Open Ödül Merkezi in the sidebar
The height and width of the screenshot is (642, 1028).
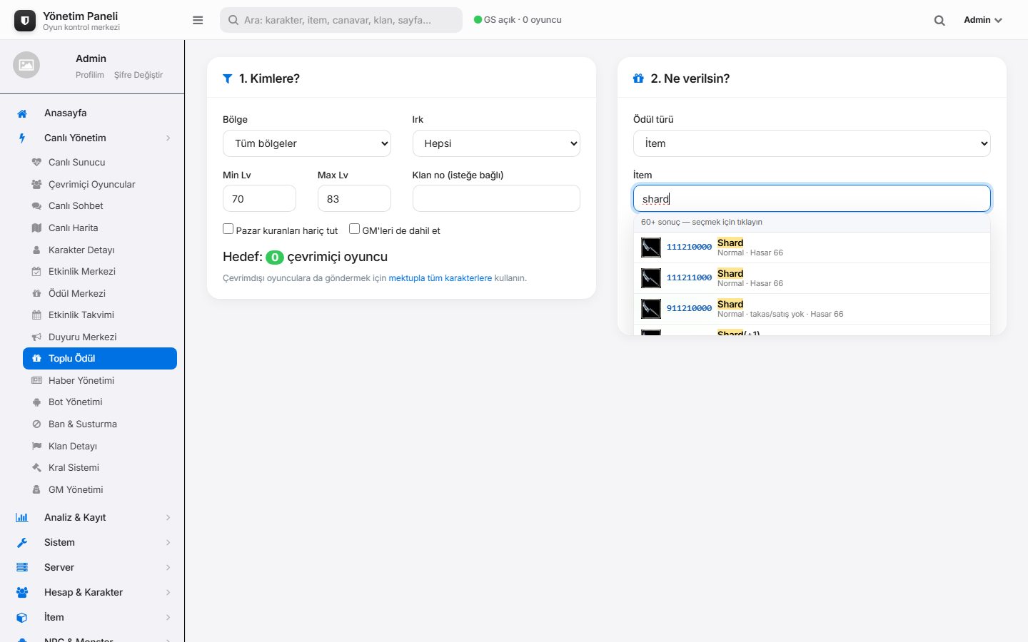tap(100, 293)
